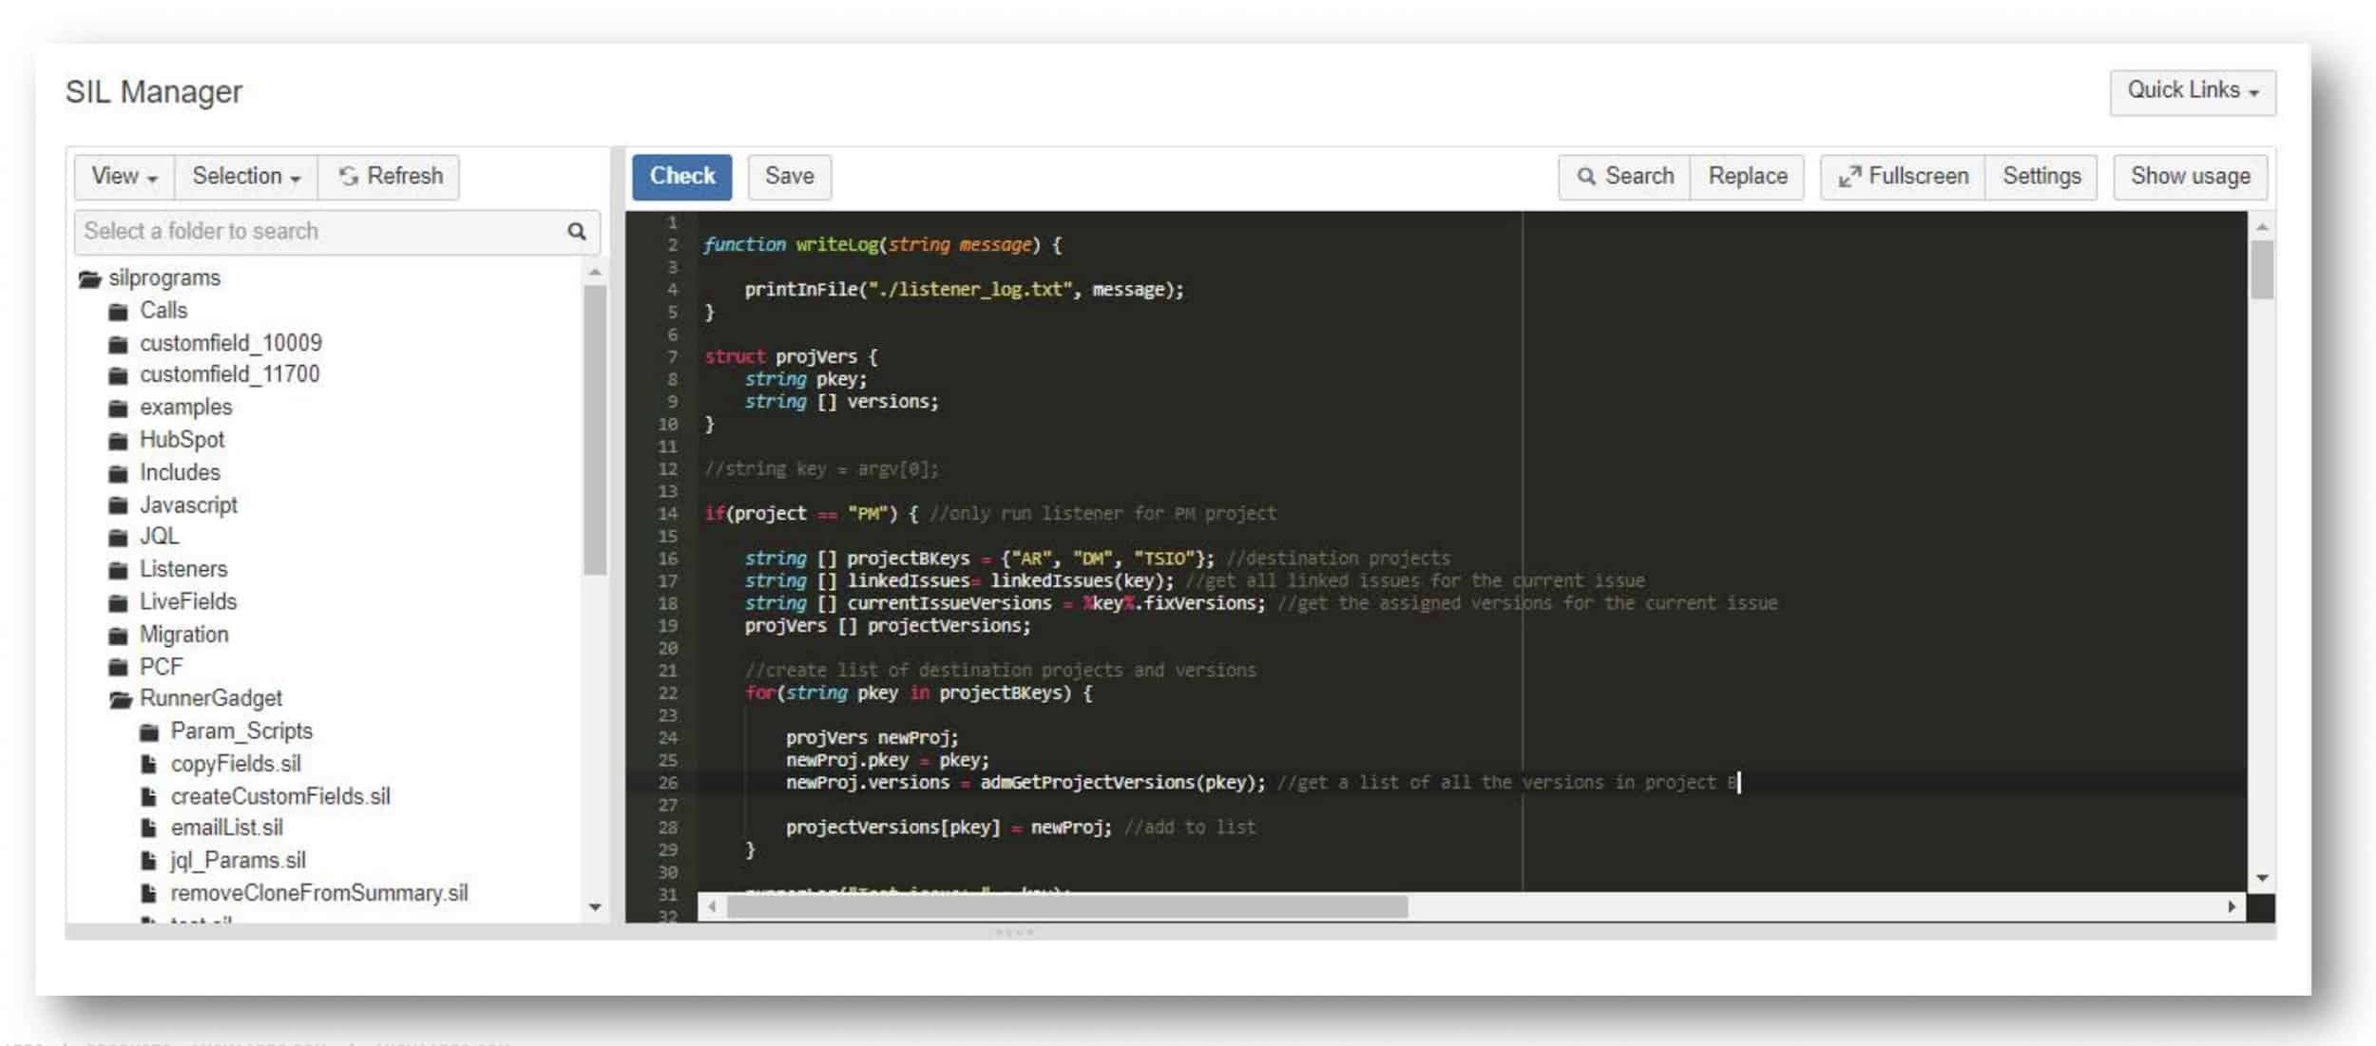Image resolution: width=2376 pixels, height=1046 pixels.
Task: Open the Settings menu
Action: pos(2041,176)
